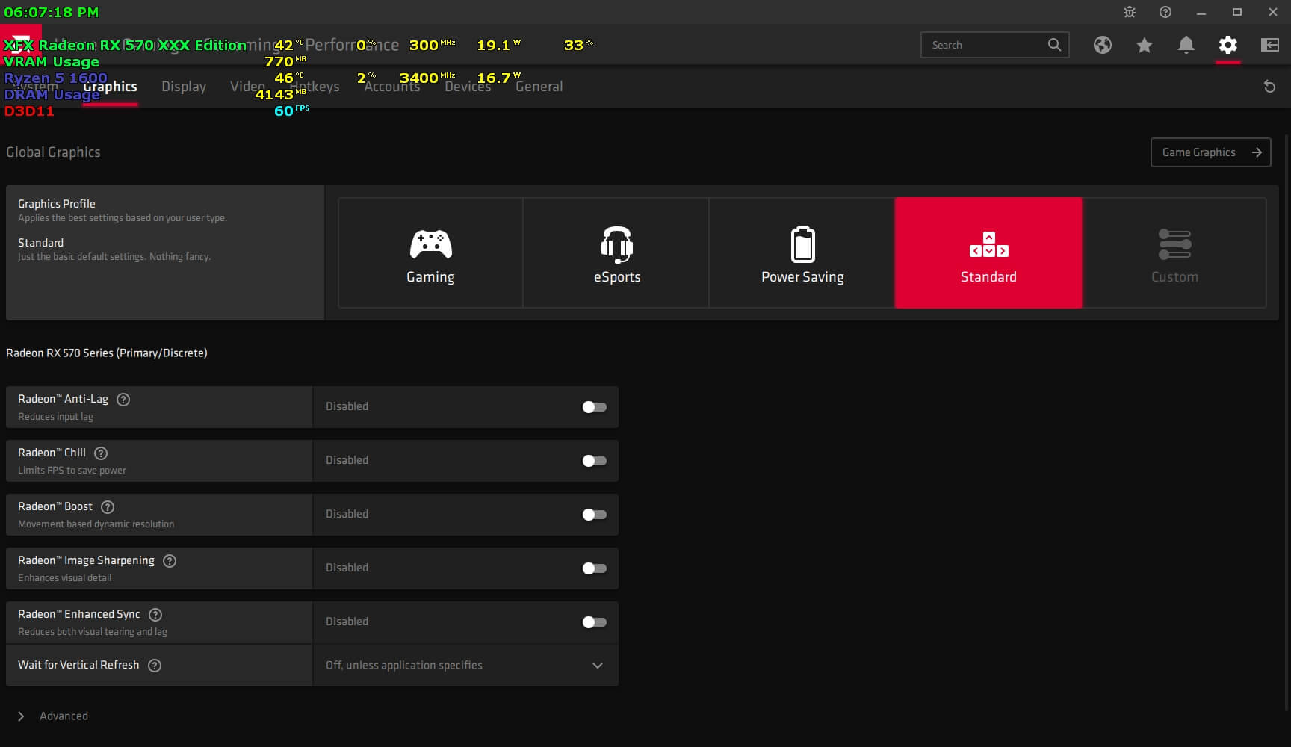Click the Game Graphics button
The height and width of the screenshot is (747, 1291).
[x=1210, y=152]
